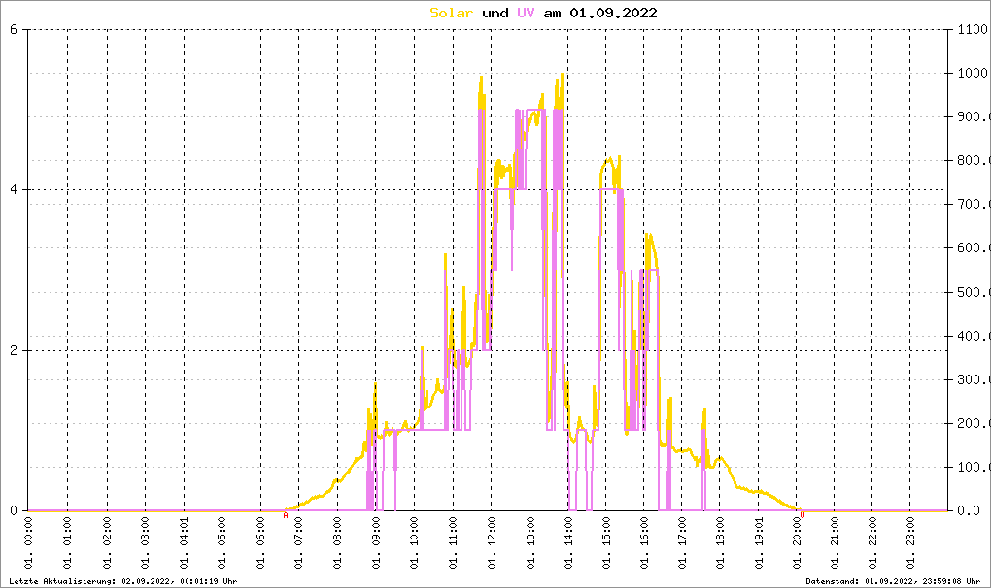Click the right axis label '100.0'
The image size is (991, 588).
pos(974,468)
